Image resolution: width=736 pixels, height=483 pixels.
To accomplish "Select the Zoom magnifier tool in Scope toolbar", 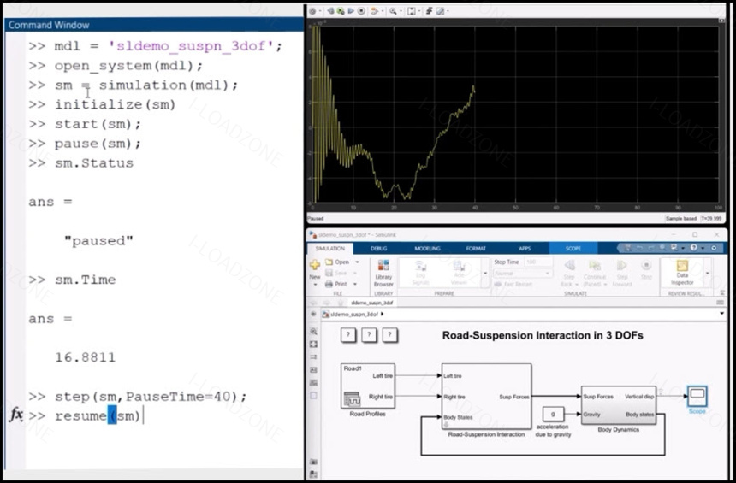I will [x=393, y=11].
